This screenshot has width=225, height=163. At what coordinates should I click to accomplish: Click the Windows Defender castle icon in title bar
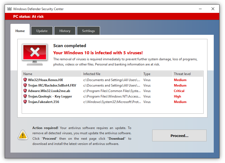pos(9,9)
